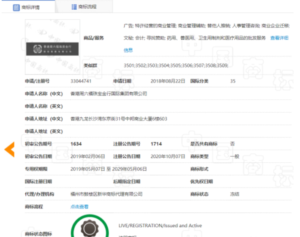Select trademark type 一般
This screenshot has width=300, height=237.
(235, 156)
